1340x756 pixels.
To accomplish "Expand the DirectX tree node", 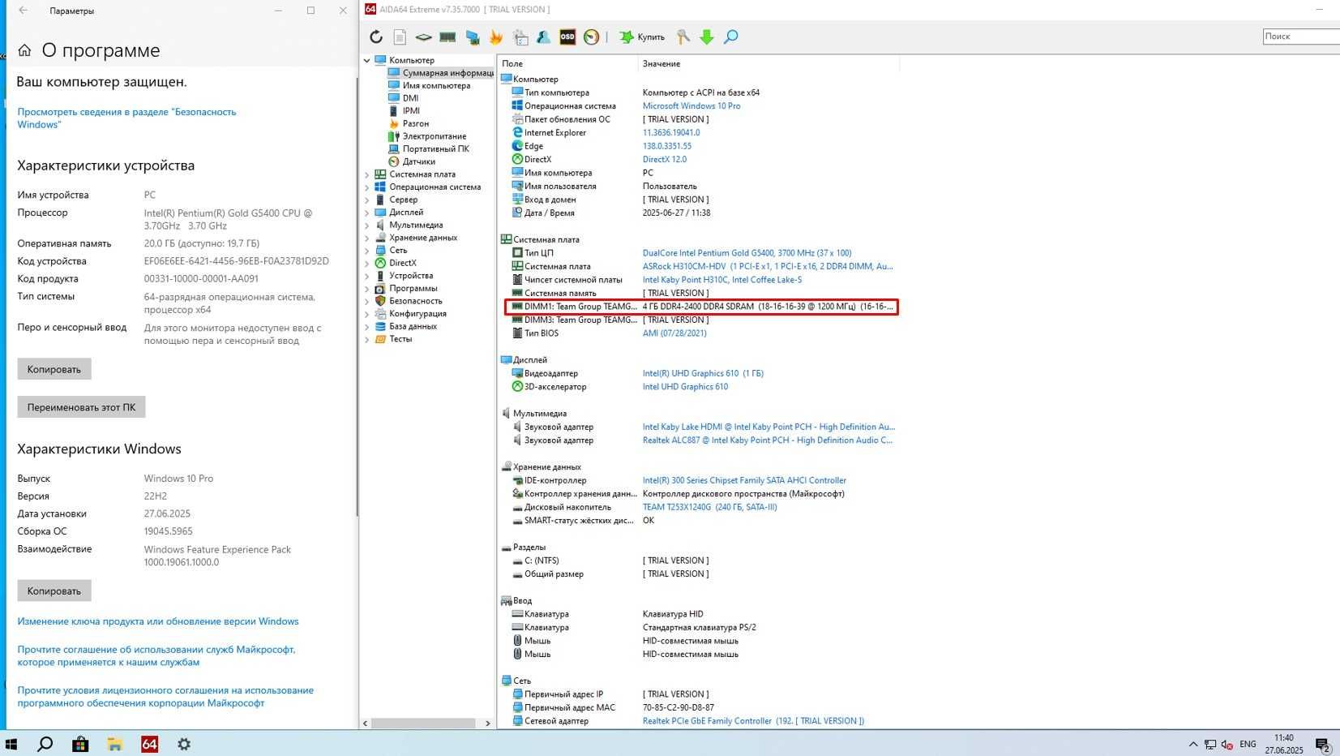I will point(367,263).
